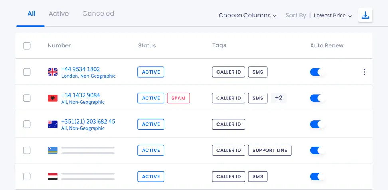Switch to the Canceled tab
The height and width of the screenshot is (190, 388).
98,13
